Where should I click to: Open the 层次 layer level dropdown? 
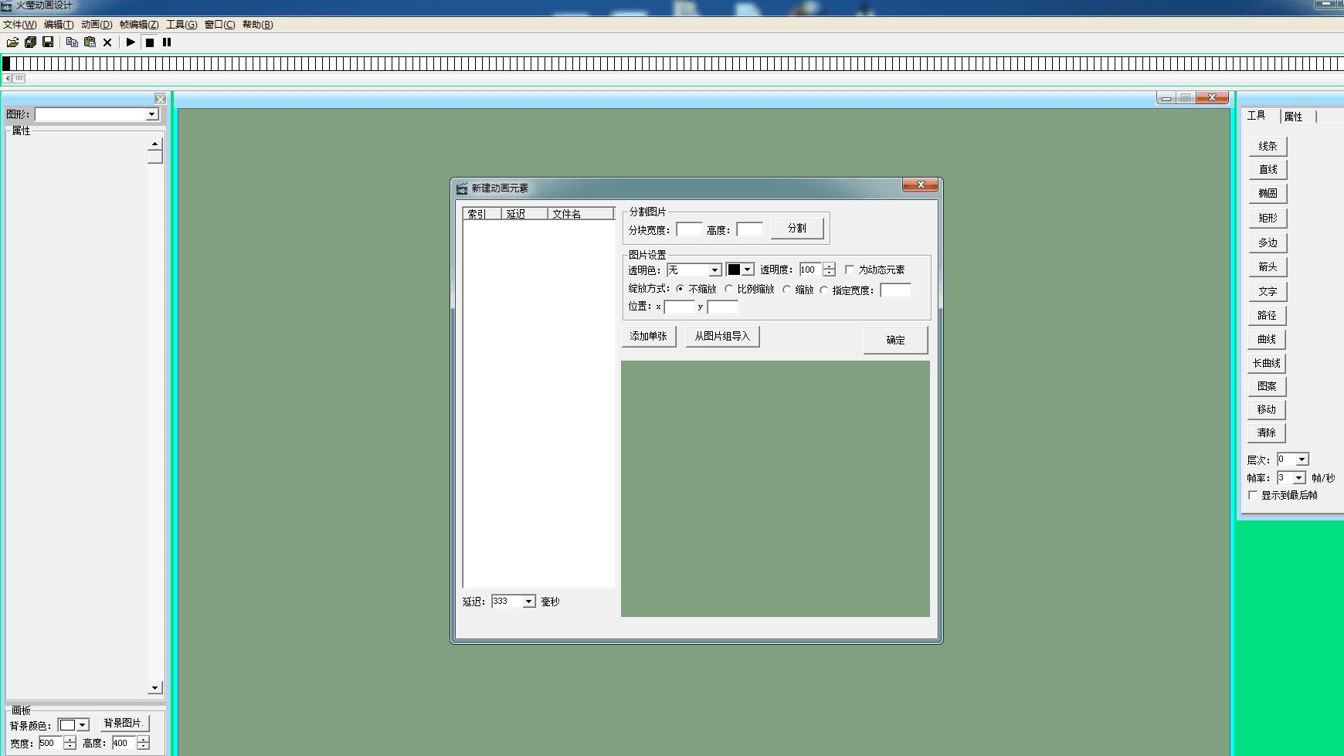[x=1302, y=459]
